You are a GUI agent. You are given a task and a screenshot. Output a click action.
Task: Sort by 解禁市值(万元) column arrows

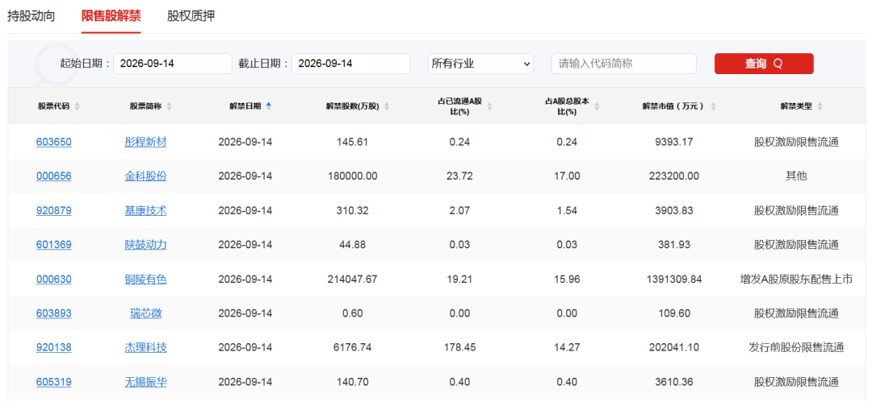714,106
